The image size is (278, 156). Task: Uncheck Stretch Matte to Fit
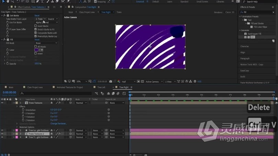click(x=35, y=29)
